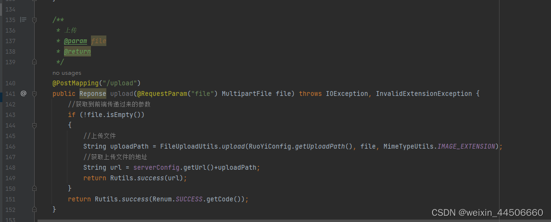Click the @param tag in the Javadoc
Screen dimensions: 551x222
pyautogui.click(x=76, y=41)
